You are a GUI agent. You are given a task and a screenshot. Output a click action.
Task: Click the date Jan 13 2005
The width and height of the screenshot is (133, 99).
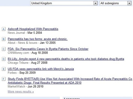pos(48,43)
